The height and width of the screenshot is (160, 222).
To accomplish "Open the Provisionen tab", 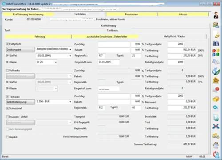I will click(x=131, y=14).
